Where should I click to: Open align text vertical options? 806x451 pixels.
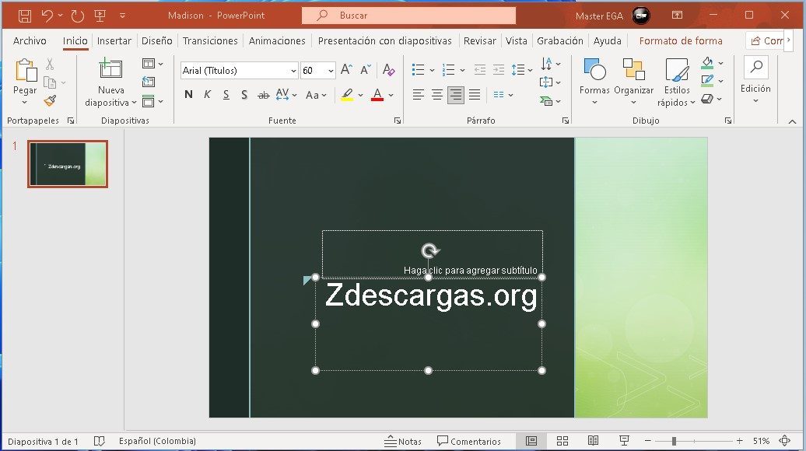click(x=550, y=82)
